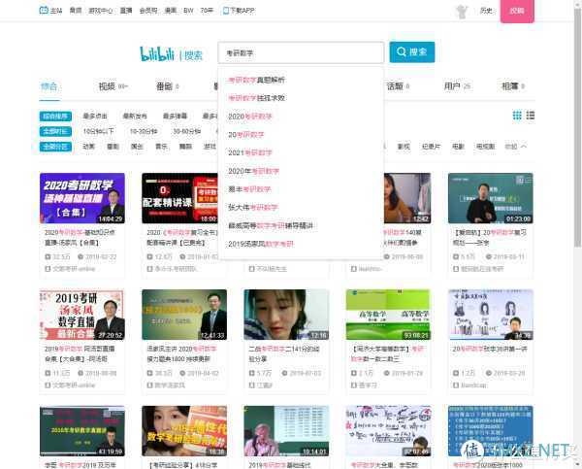Filter category to 动画
Viewport: 582px width, 469px height.
[88, 147]
